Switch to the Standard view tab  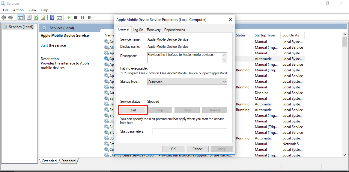click(x=68, y=161)
